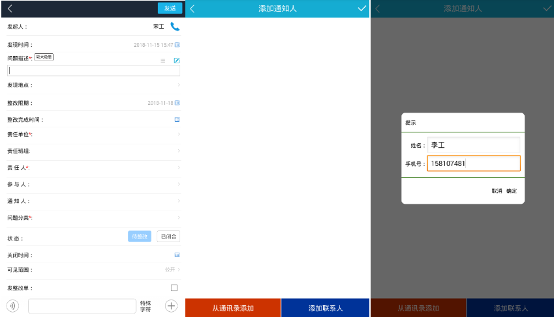
Task: Open the list icon beside 问题描述
Action: point(163,61)
